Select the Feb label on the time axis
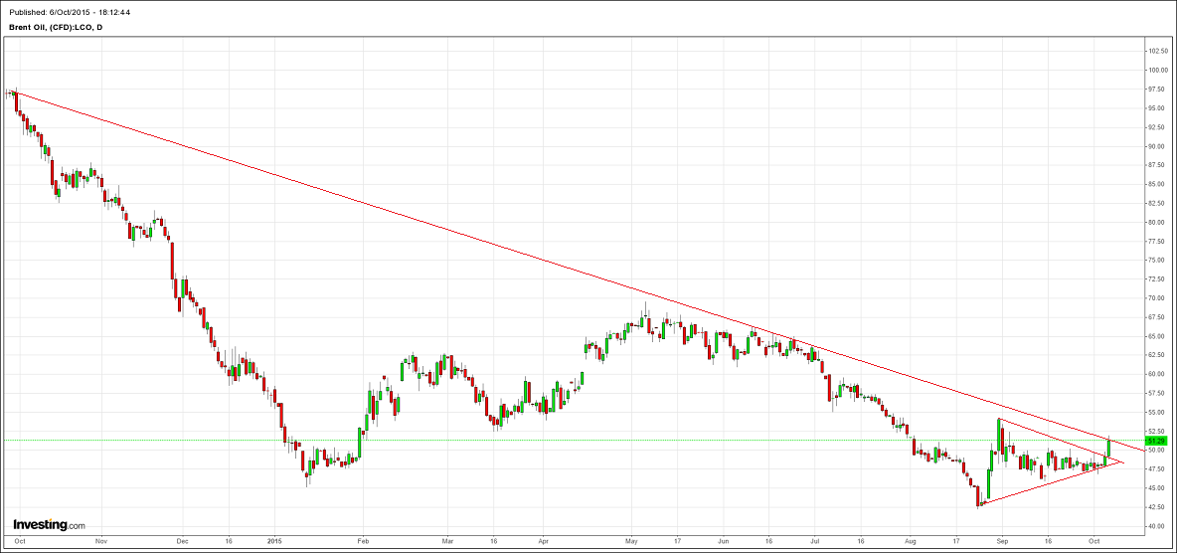The width and height of the screenshot is (1177, 553). click(x=363, y=543)
